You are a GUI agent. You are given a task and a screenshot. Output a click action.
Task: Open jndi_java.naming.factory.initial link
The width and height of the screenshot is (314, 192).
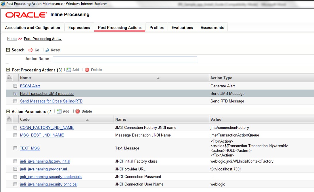point(45,161)
